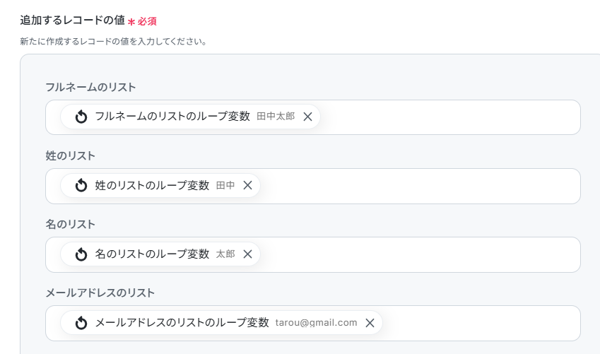Select the メールアドレスのリストのループ変数 chip text
This screenshot has width=600, height=354.
click(x=182, y=322)
